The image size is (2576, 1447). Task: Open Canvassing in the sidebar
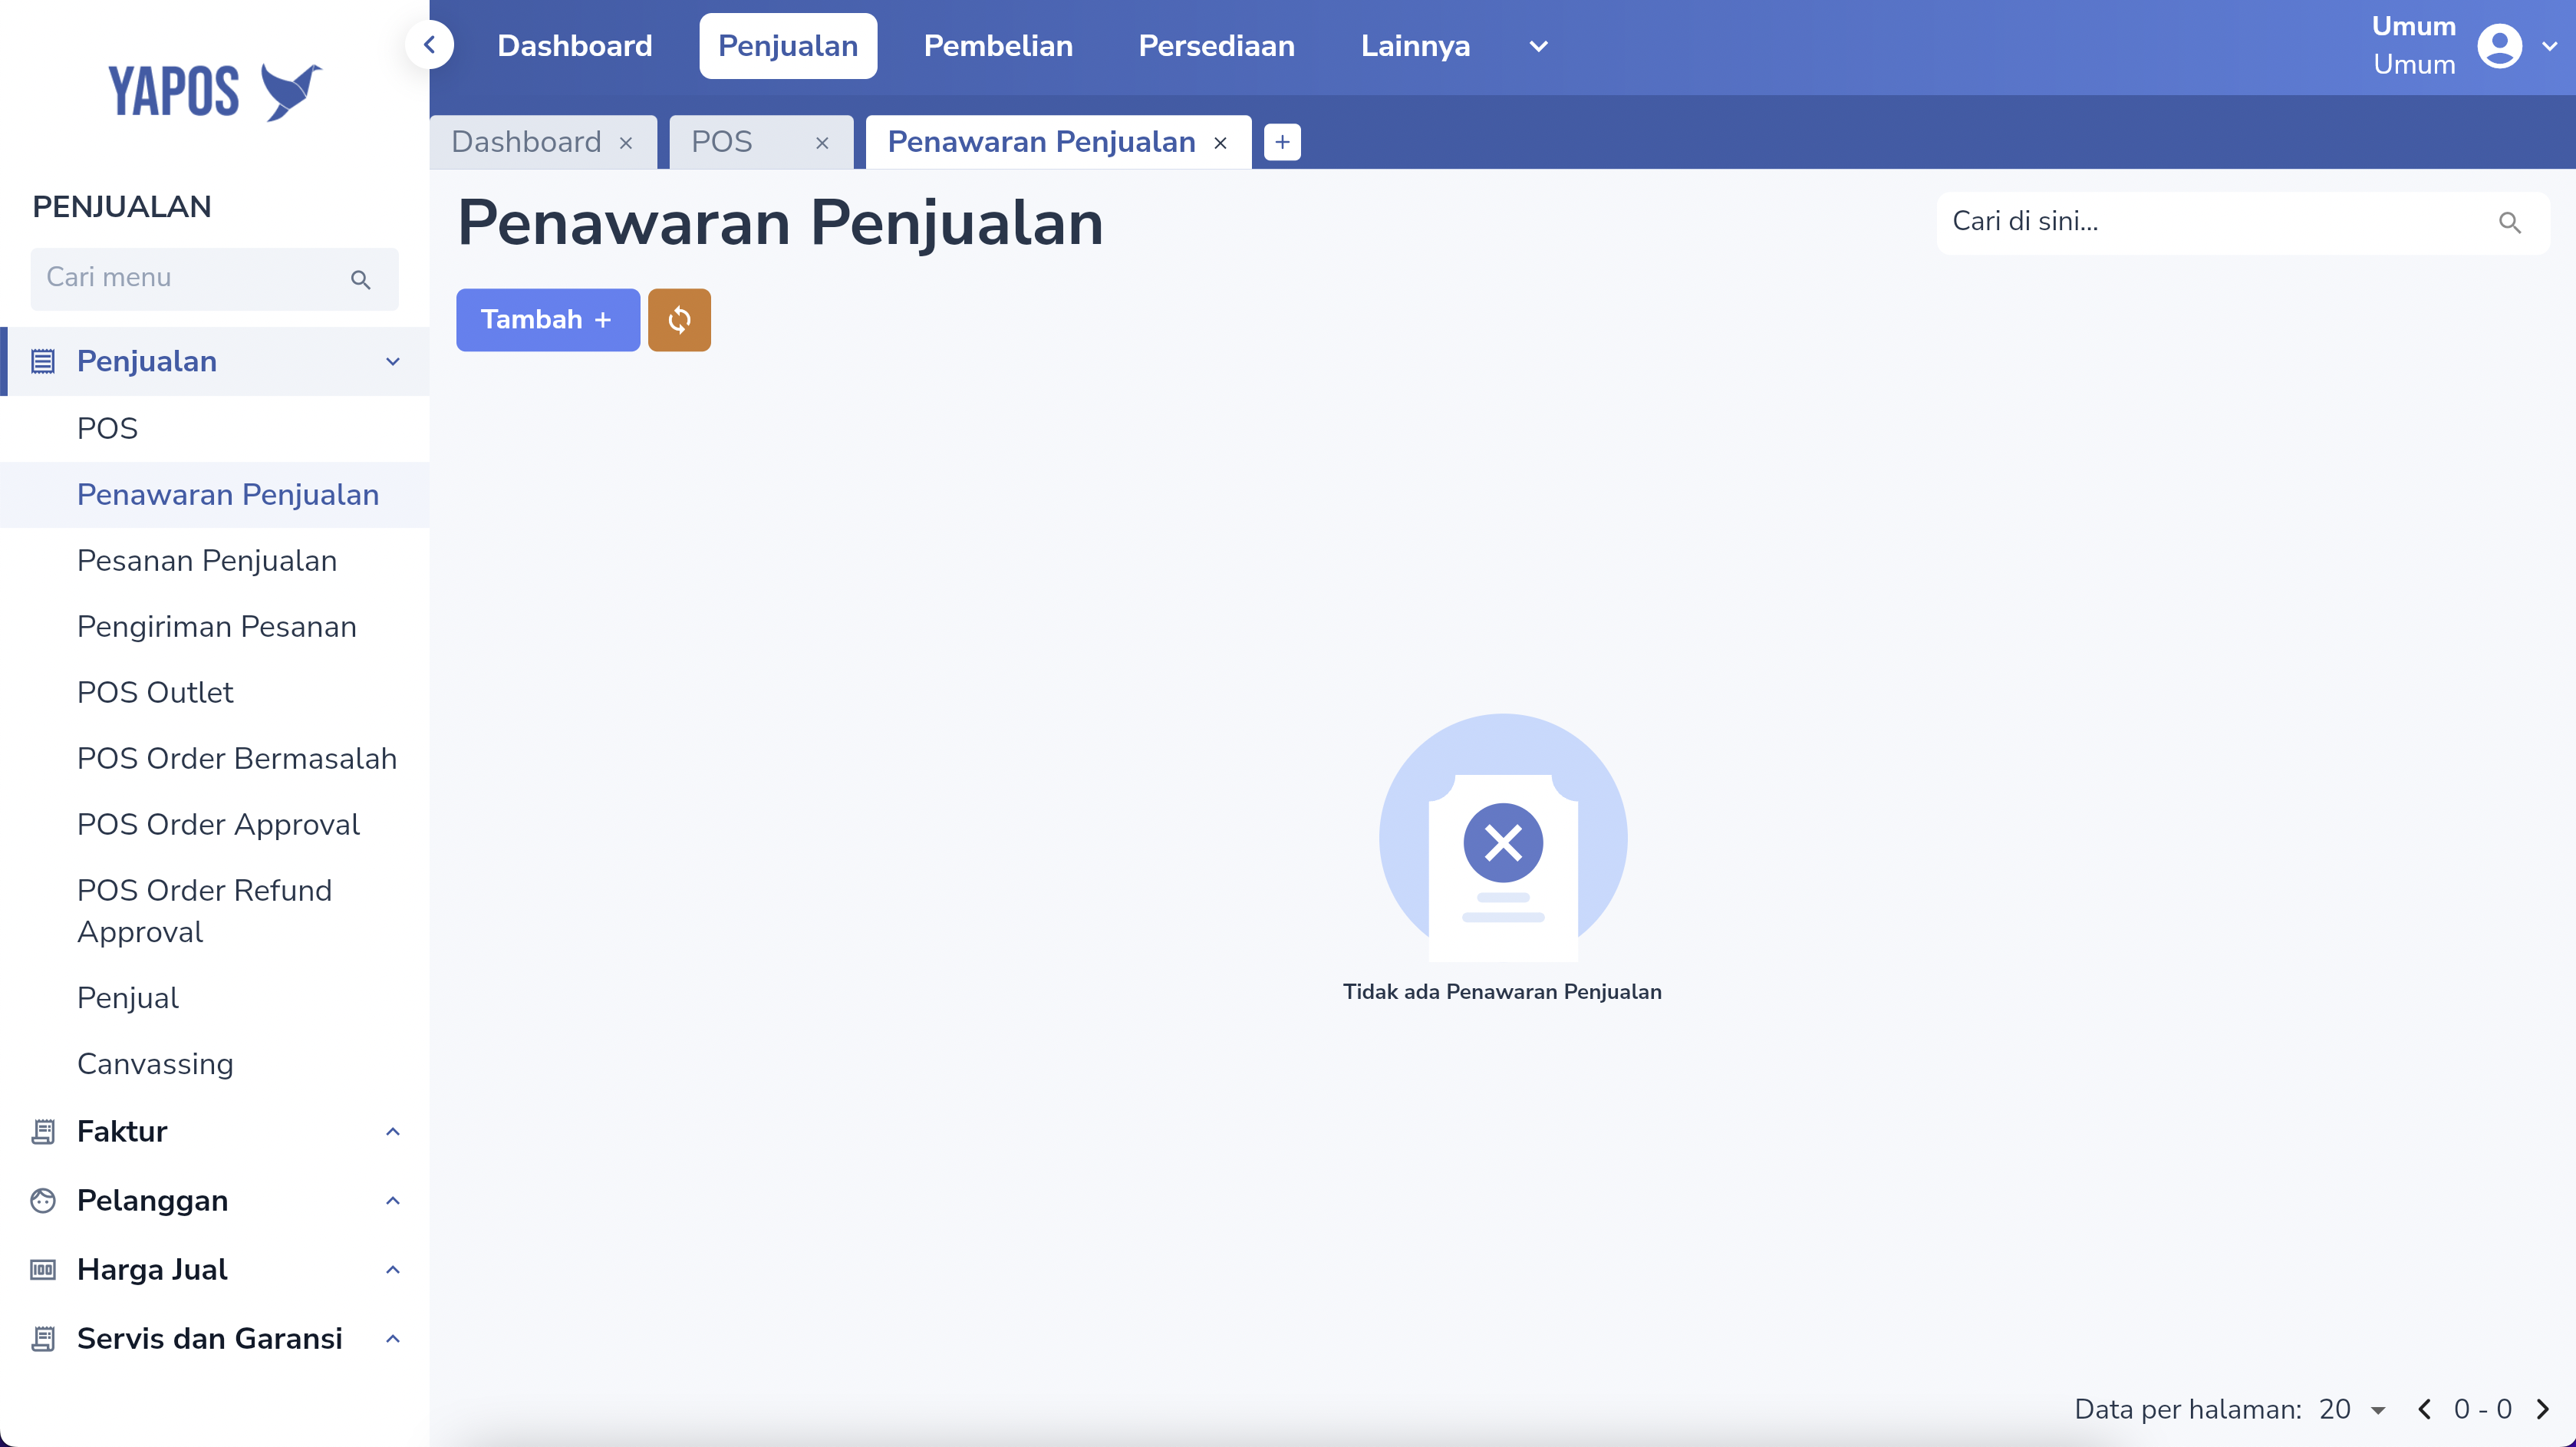[215, 1063]
